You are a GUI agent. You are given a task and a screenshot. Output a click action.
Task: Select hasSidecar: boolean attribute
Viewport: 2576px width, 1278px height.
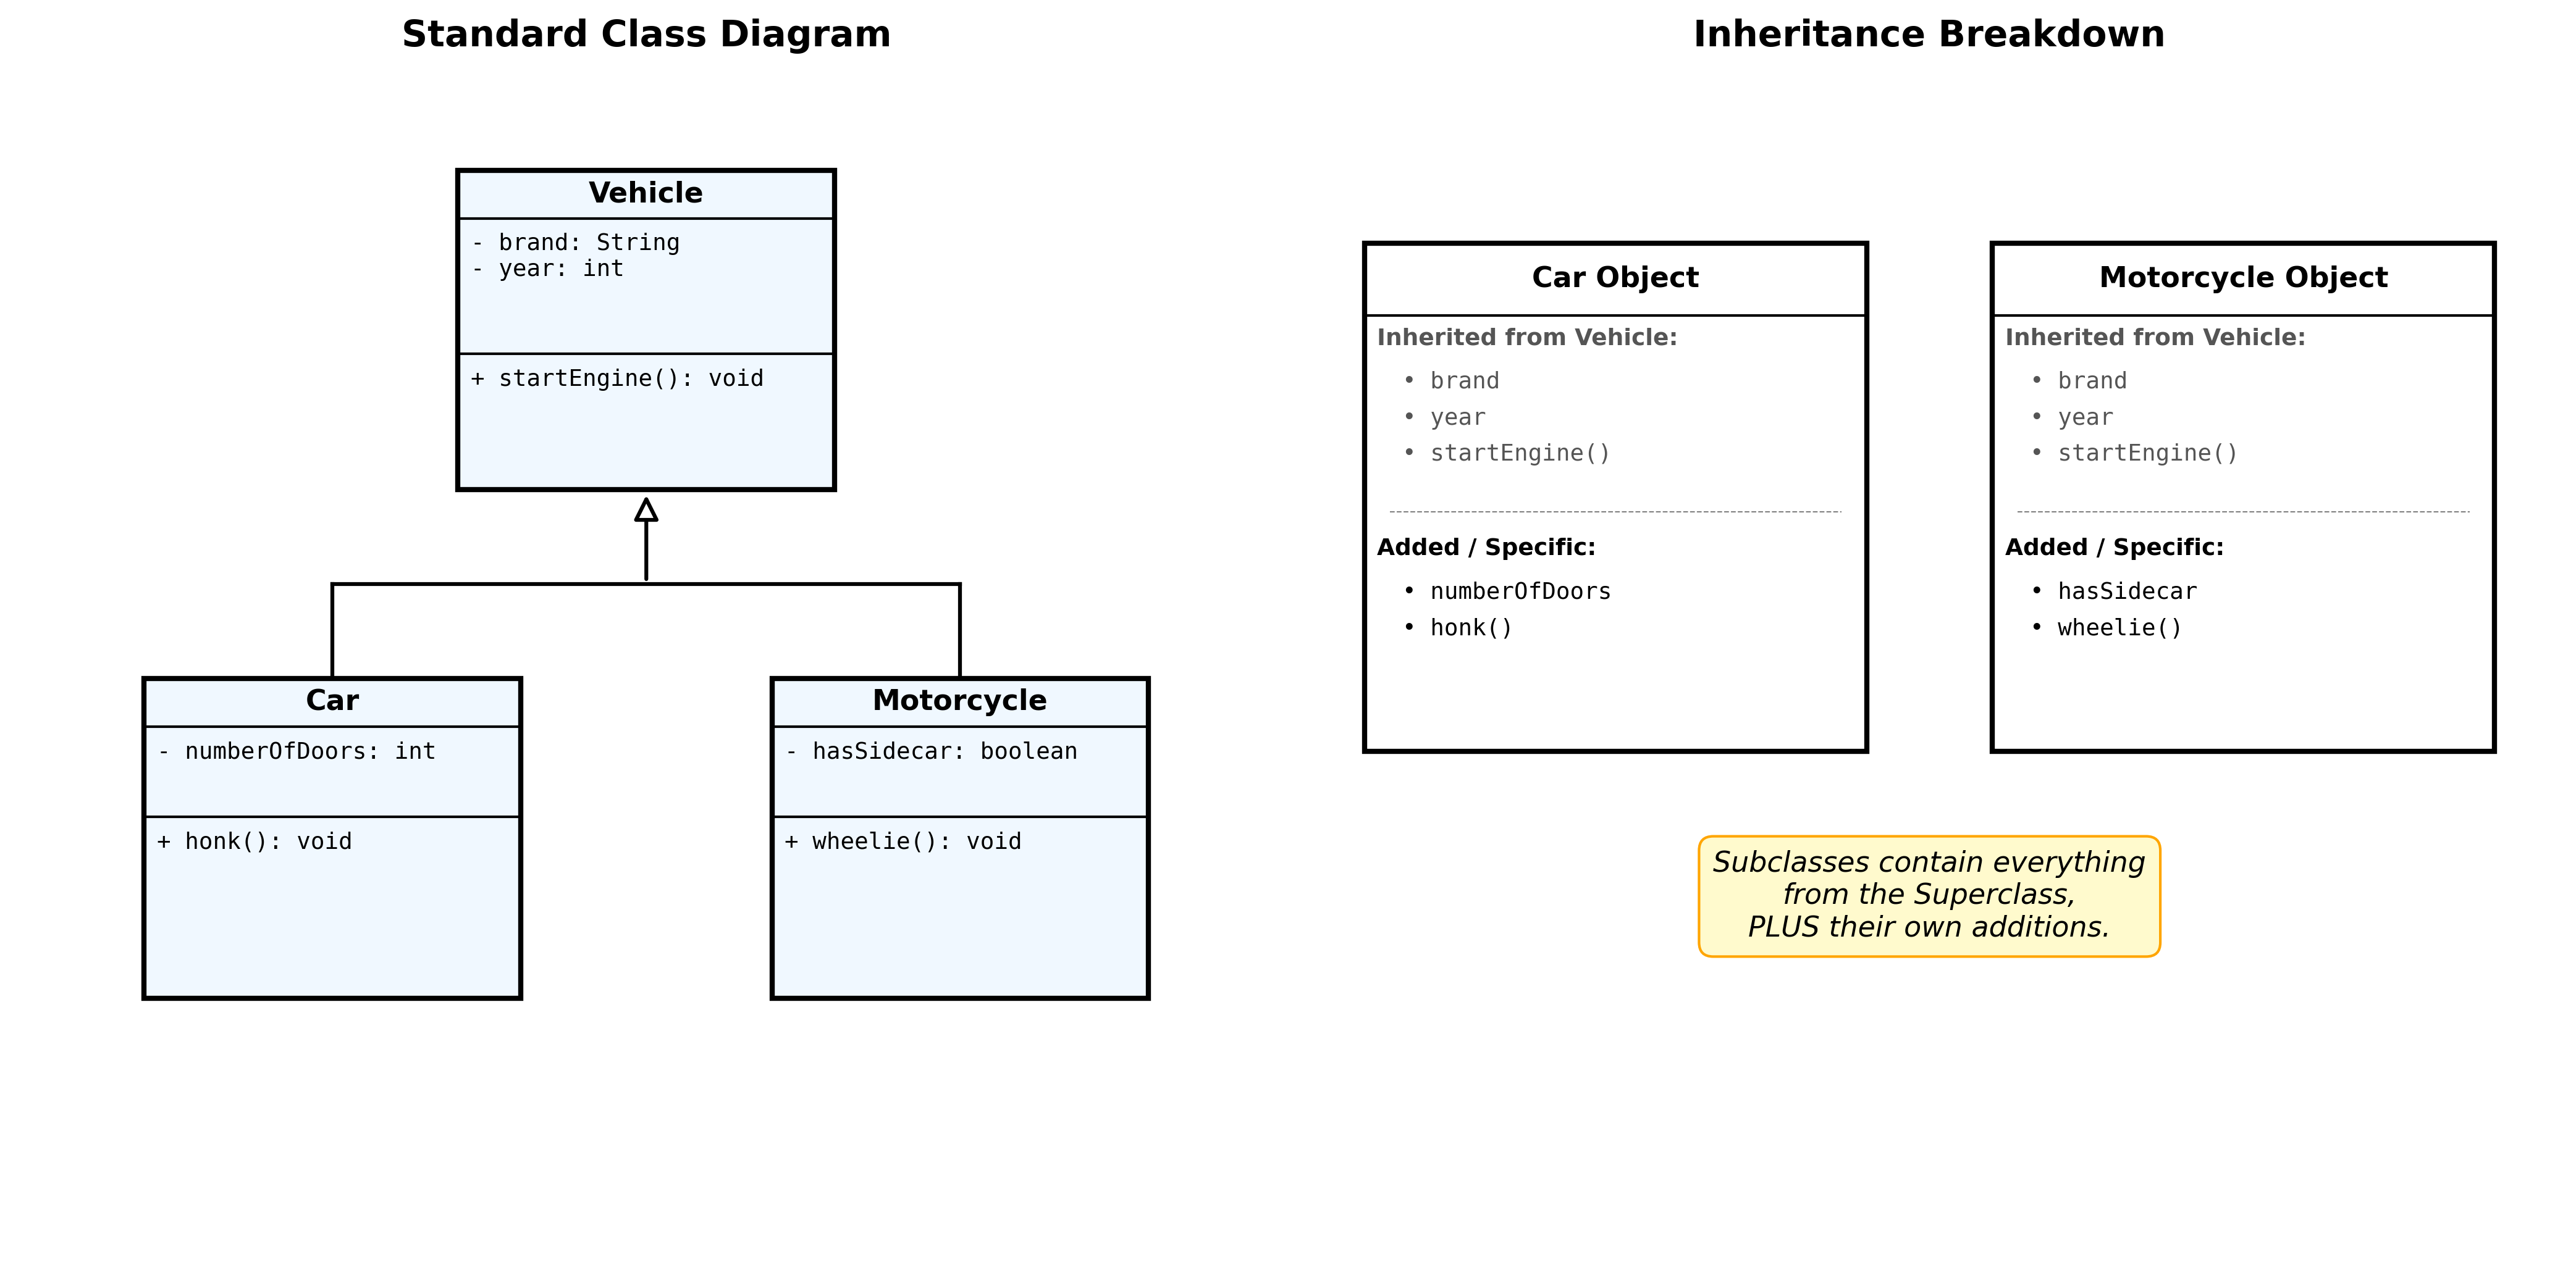[x=932, y=751]
